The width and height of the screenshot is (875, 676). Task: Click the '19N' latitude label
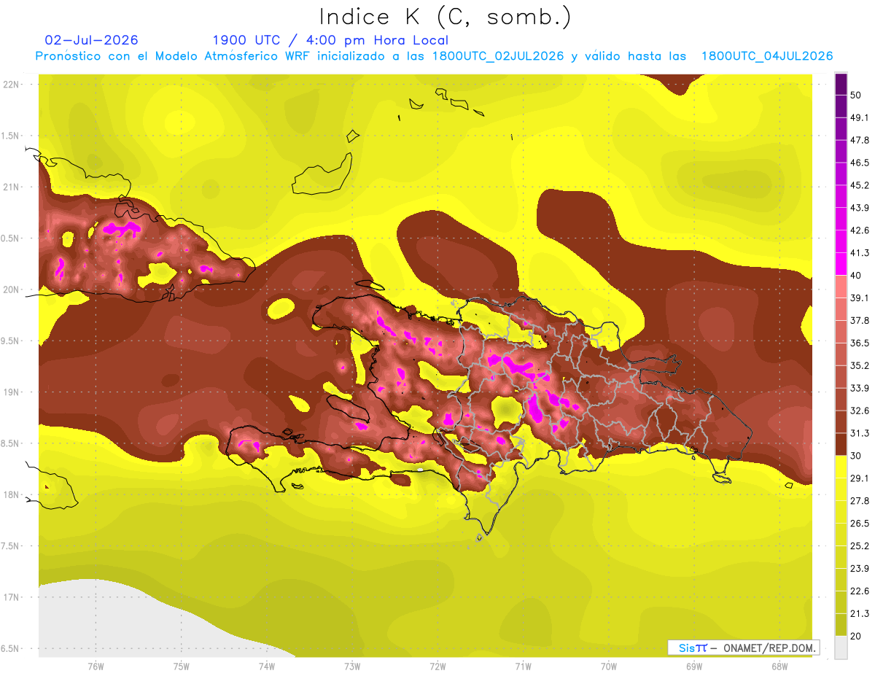12,392
